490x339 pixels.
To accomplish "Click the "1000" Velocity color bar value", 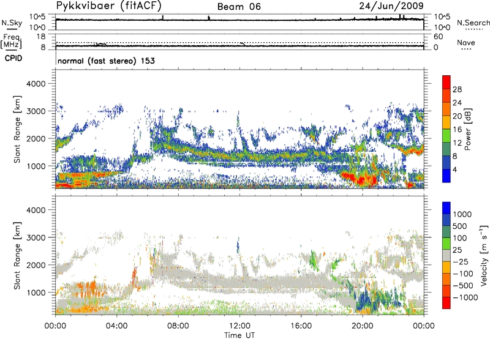I will point(462,214).
